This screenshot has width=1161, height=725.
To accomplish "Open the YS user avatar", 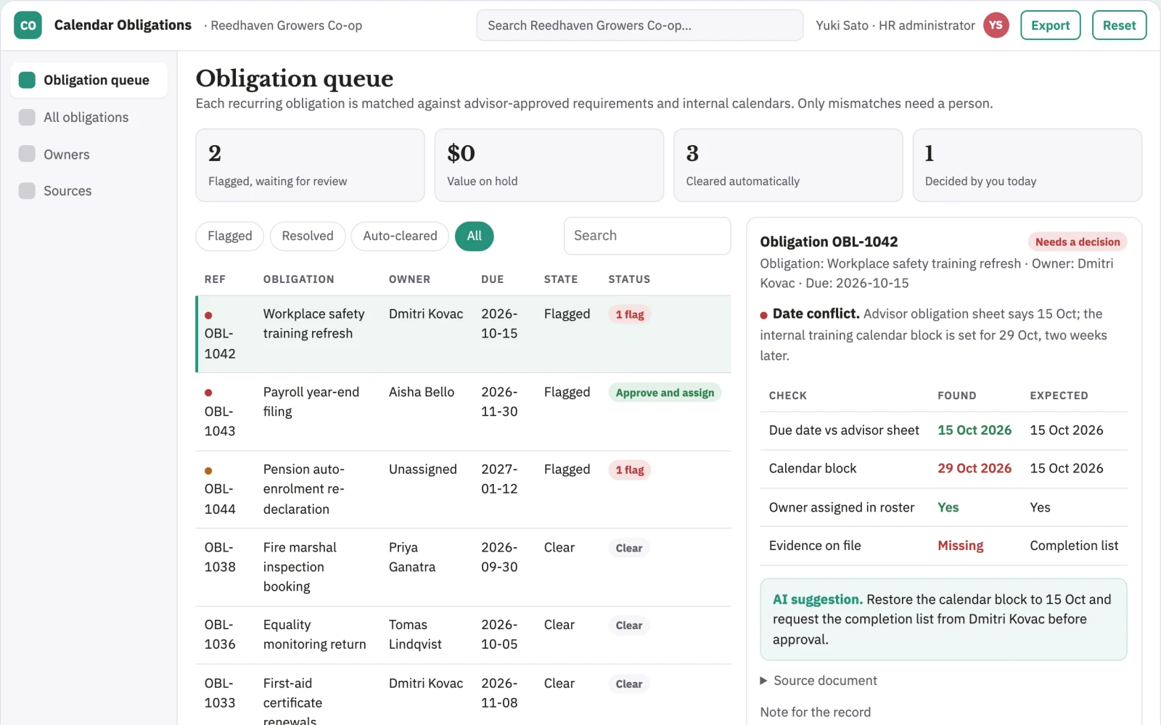I will 996,25.
